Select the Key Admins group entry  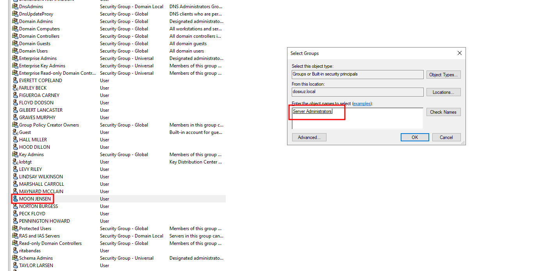31,155
